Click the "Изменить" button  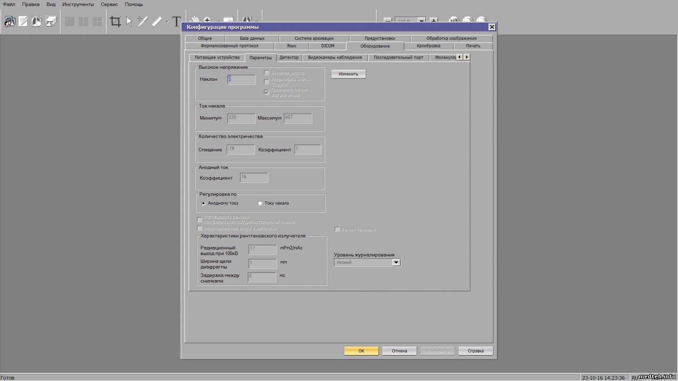(348, 74)
